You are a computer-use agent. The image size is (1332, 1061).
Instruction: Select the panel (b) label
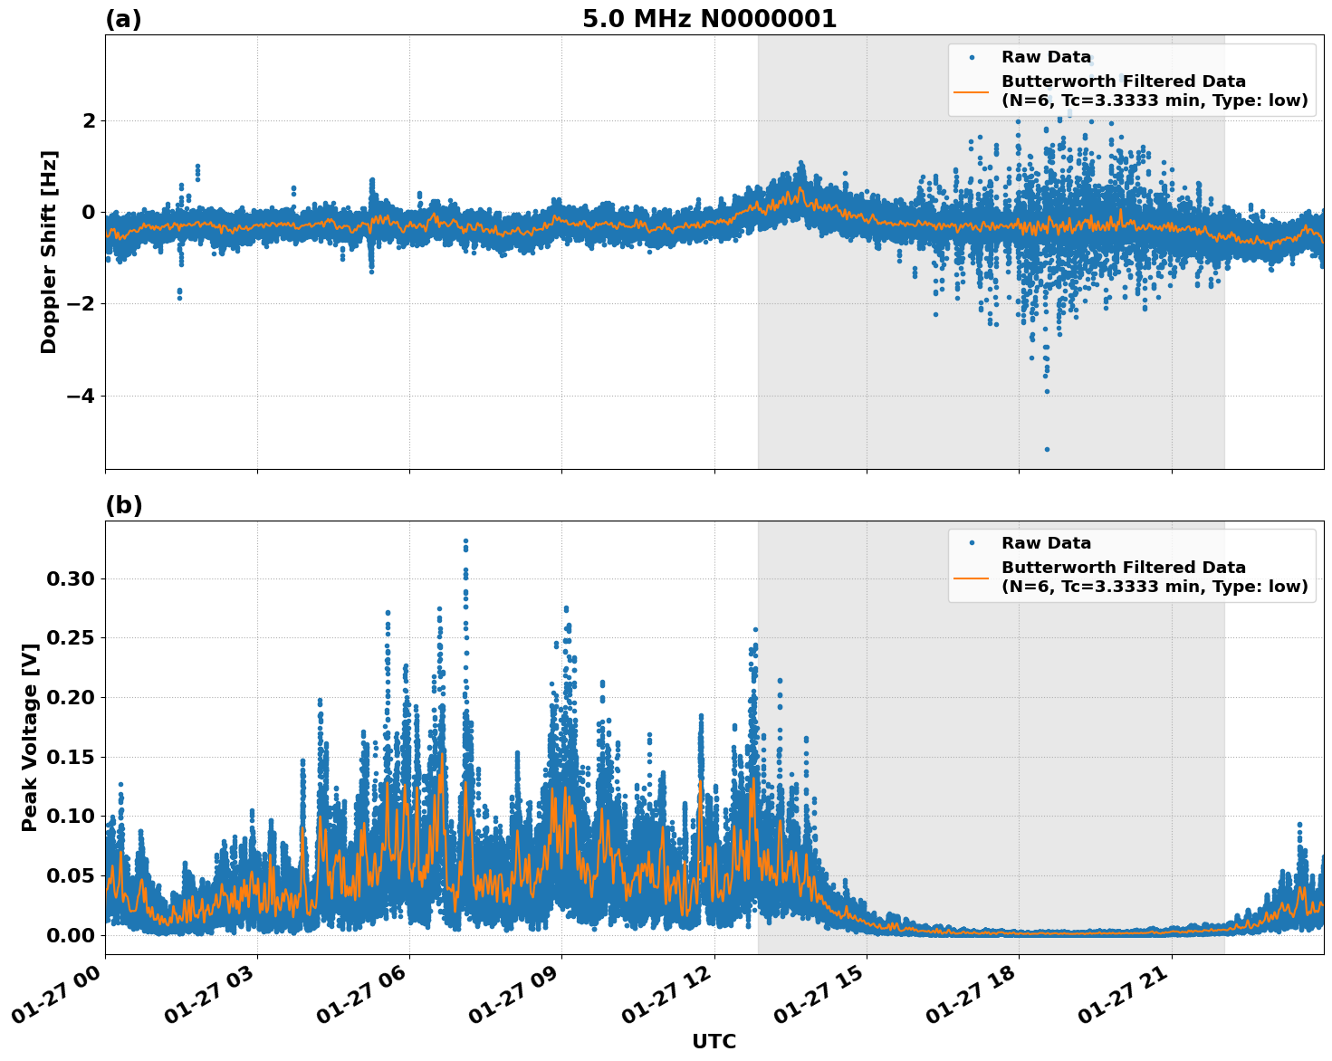(x=125, y=504)
